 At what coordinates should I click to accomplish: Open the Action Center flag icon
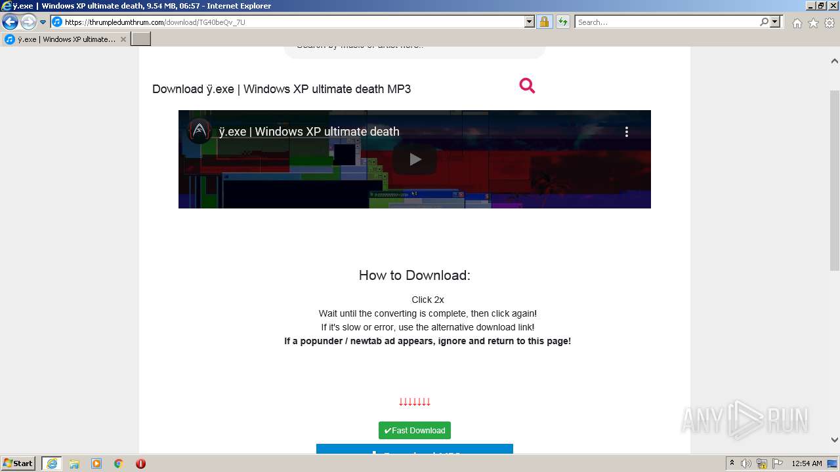[x=778, y=463]
